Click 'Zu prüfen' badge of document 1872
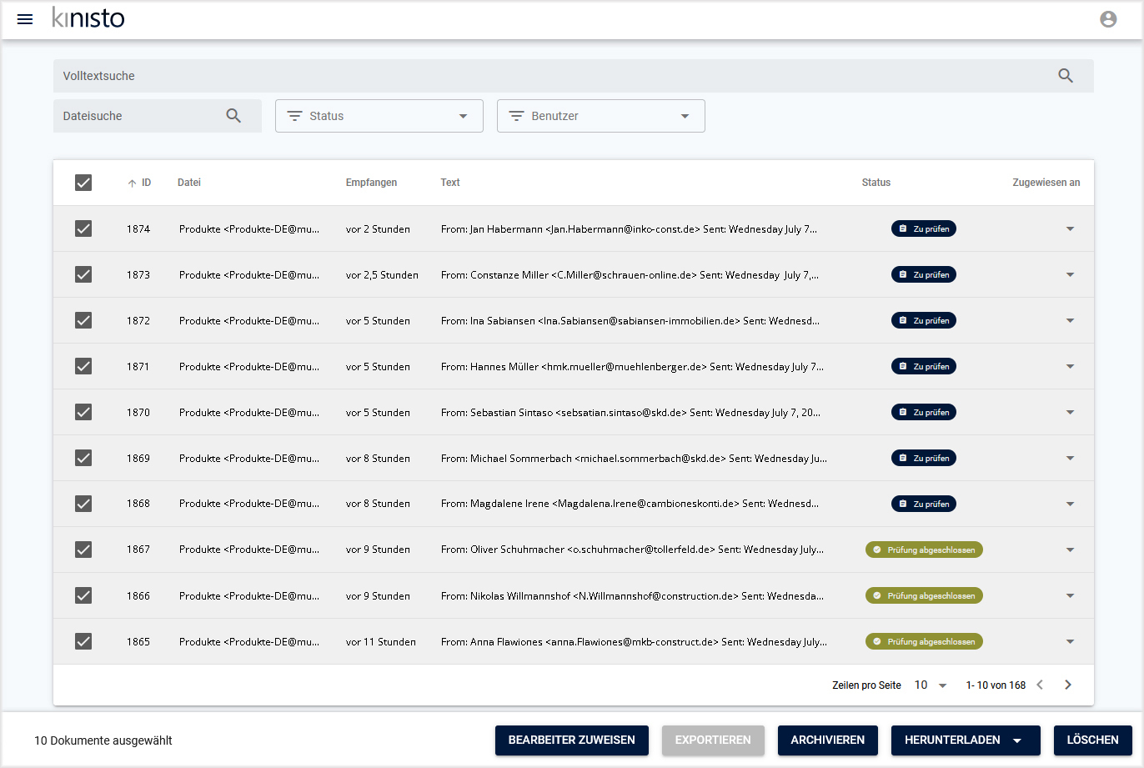This screenshot has height=768, width=1144. point(924,320)
